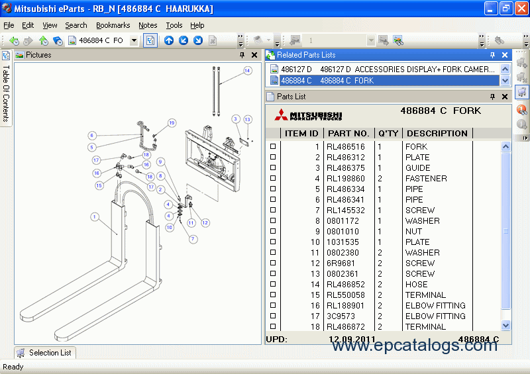The height and width of the screenshot is (374, 530).
Task: Open the Notes menu
Action: coord(148,25)
